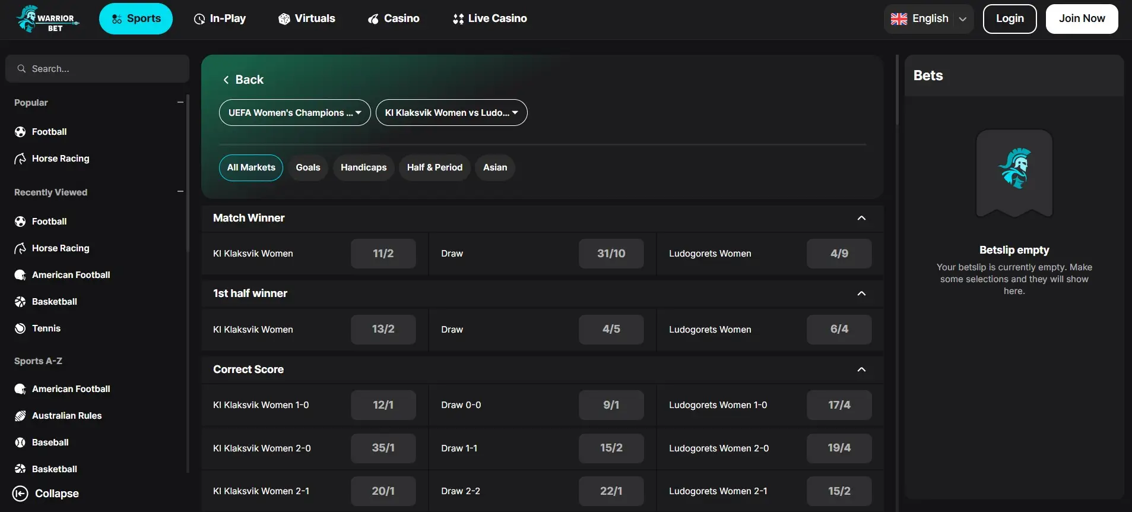Click the Baseball icon in Sports A-Z
The width and height of the screenshot is (1132, 512).
pos(20,443)
